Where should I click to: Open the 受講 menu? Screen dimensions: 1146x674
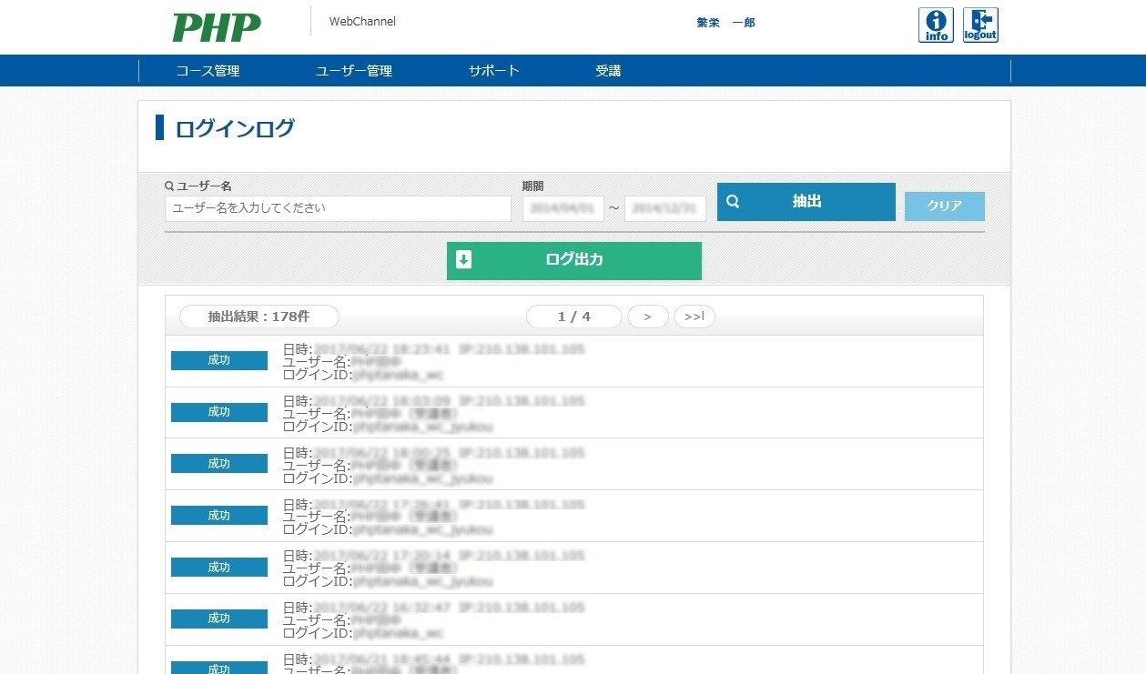(x=608, y=71)
